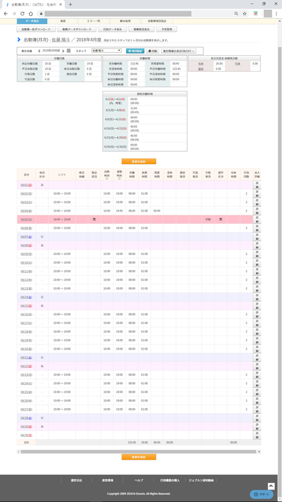Open the 推奨環境 footer link
Screen dimensions: 282x502
[107, 481]
